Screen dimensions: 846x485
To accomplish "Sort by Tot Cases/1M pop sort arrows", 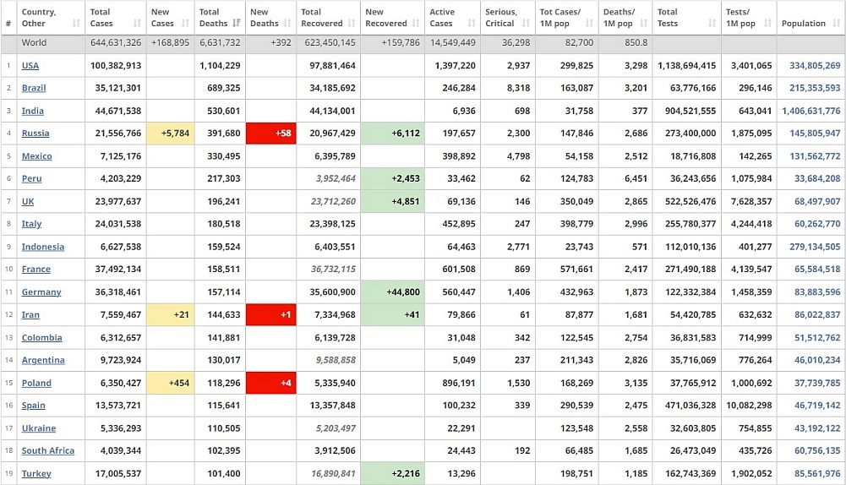I will coord(589,23).
